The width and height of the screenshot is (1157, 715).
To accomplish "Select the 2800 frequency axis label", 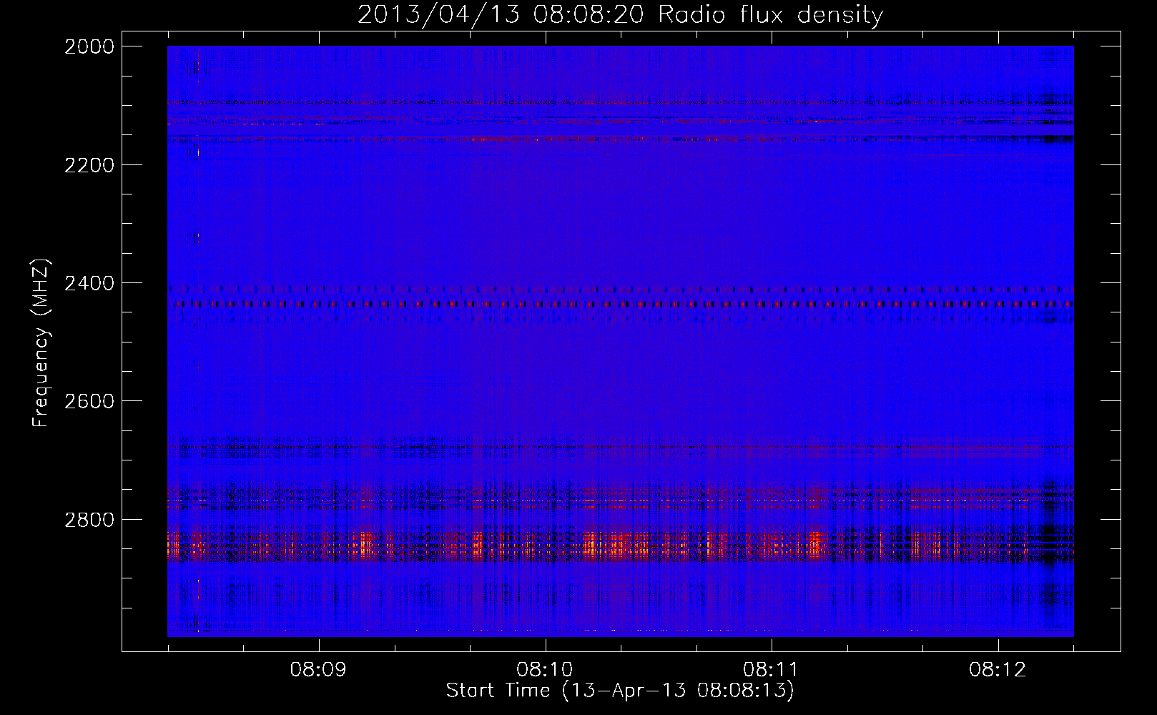I will 89,519.
